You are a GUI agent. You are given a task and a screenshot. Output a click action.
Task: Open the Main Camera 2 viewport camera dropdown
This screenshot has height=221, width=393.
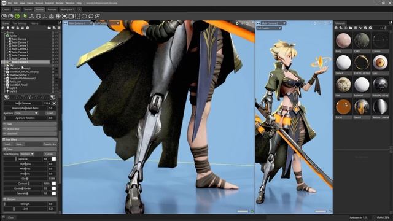(x=273, y=23)
